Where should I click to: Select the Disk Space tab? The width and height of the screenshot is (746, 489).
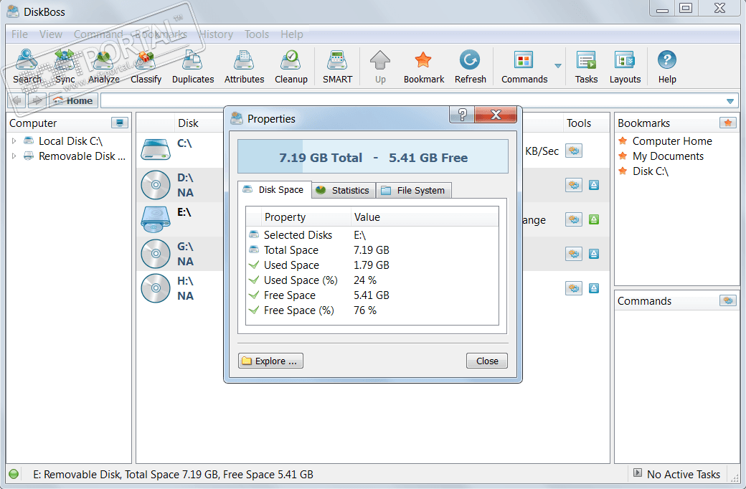coord(274,189)
